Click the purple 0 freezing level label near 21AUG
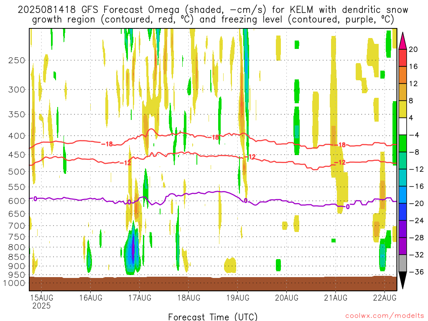 pyautogui.click(x=347, y=206)
